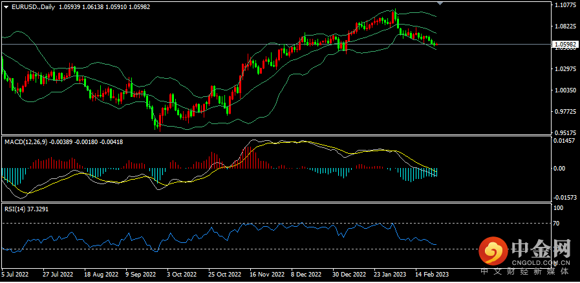Click the 3 Oct 2022 date label

(182, 275)
